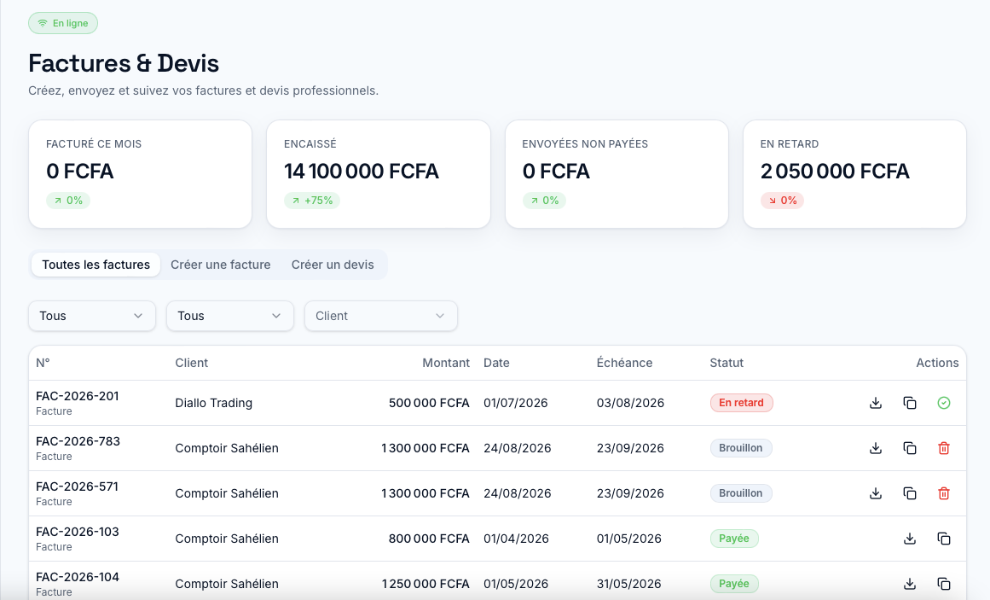
Task: Click the En retard 2 050 000 FCFA card
Action: pos(855,174)
